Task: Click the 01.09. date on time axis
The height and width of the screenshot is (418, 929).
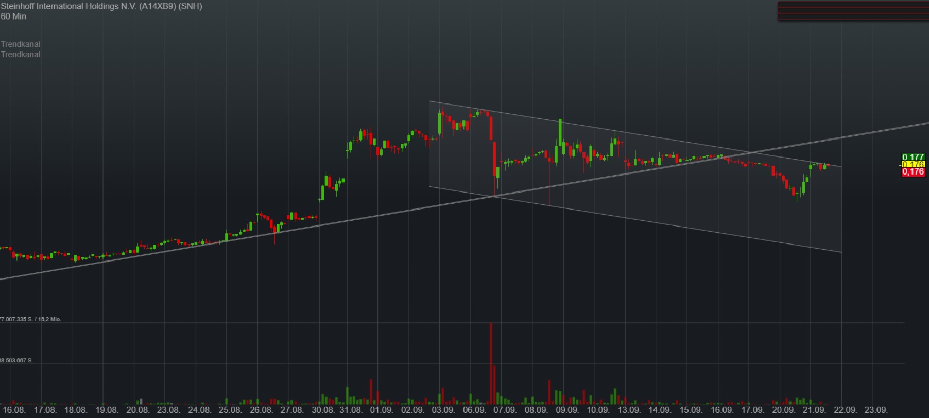Action: [381, 410]
